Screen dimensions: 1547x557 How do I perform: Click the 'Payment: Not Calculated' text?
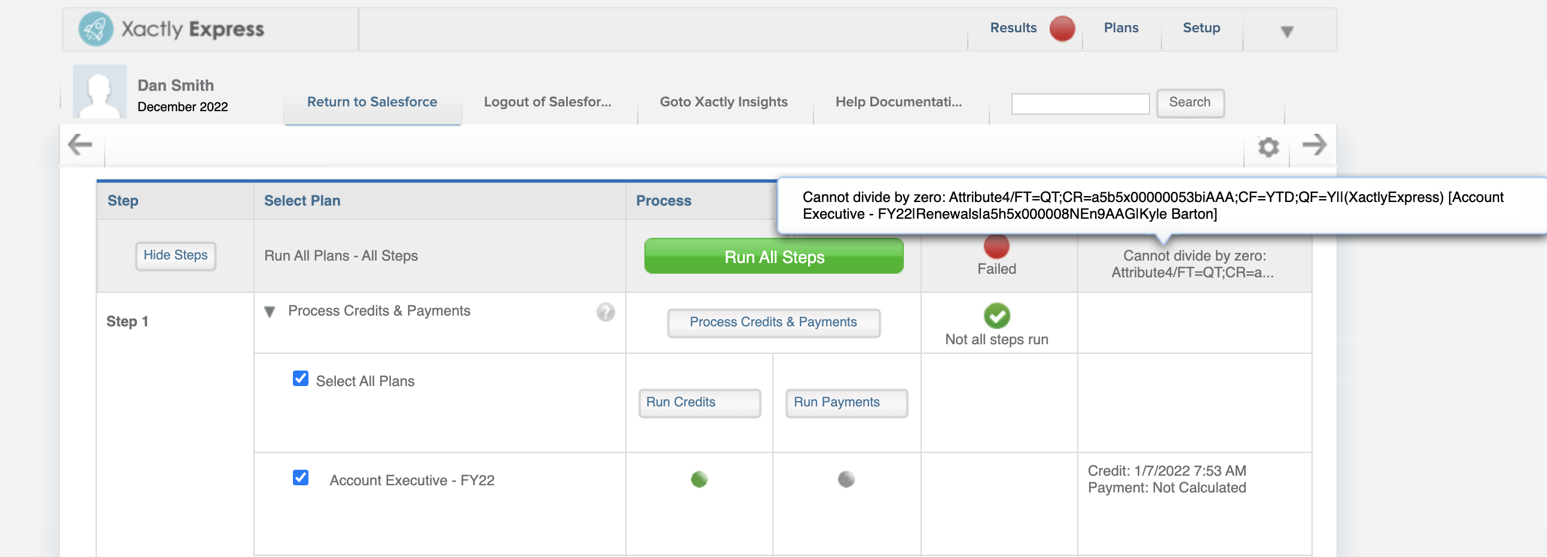pyautogui.click(x=1167, y=488)
